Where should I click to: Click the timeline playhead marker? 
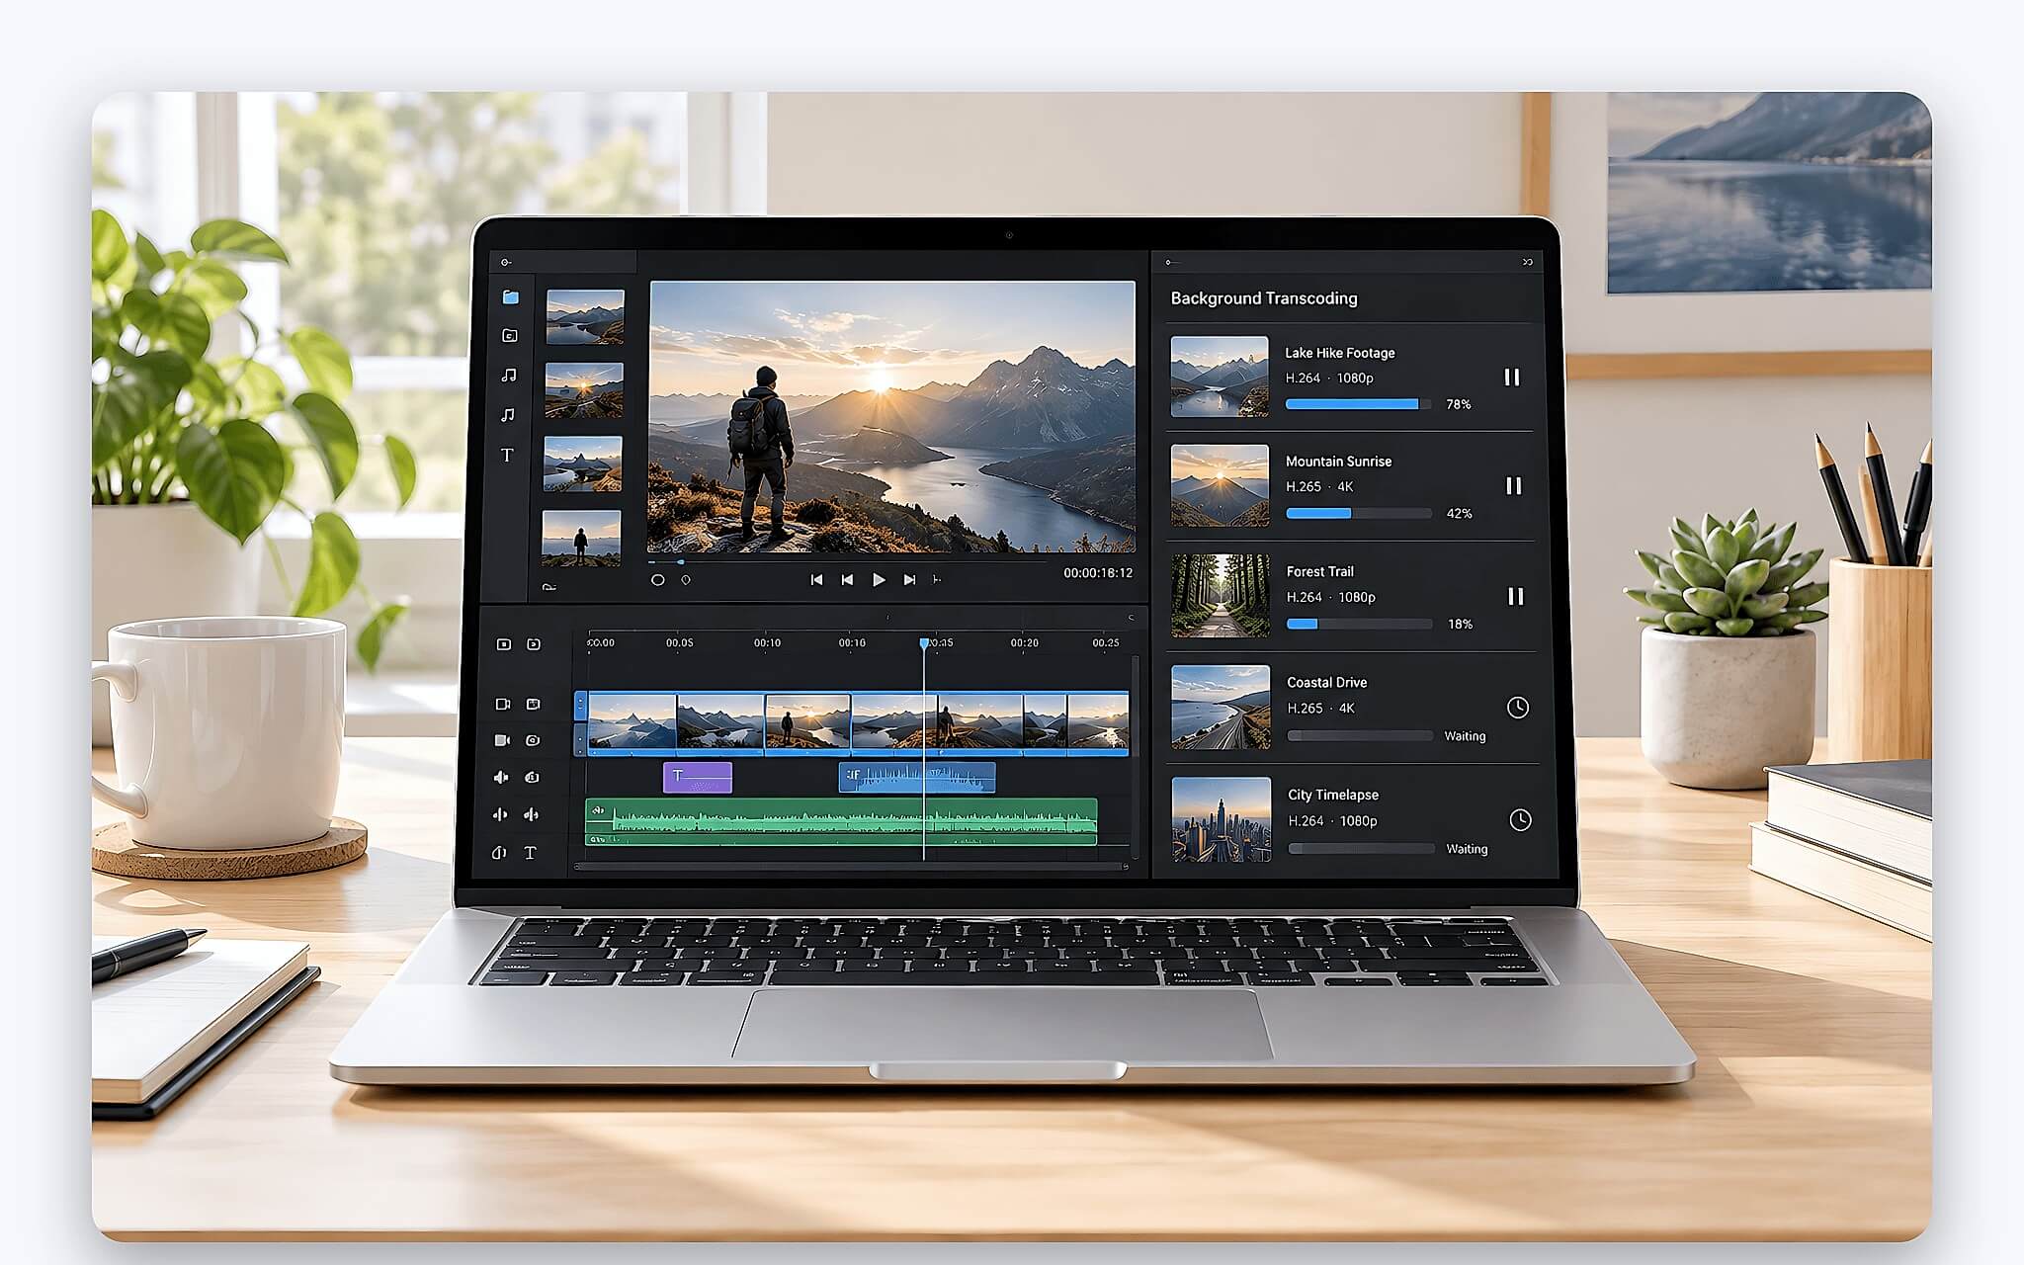coord(924,643)
